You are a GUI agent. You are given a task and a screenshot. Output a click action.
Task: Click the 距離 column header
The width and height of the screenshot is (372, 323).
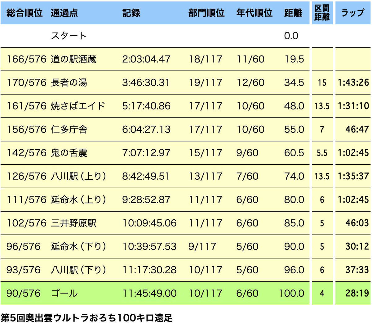(293, 13)
